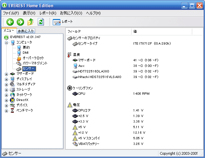Go up one level with the folder arrow icon
Image resolution: width=205 pixels, height=158 pixels.
[31, 22]
